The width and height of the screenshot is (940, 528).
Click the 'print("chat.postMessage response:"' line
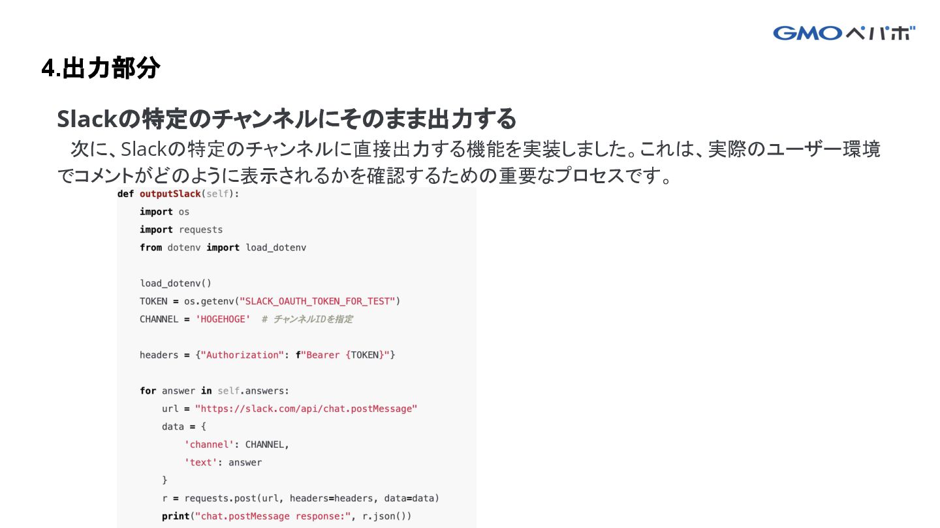point(287,516)
